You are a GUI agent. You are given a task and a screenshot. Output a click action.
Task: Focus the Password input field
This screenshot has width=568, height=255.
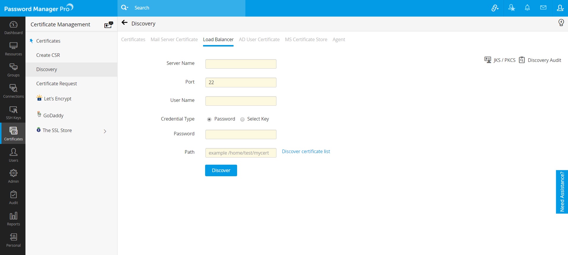coord(241,134)
